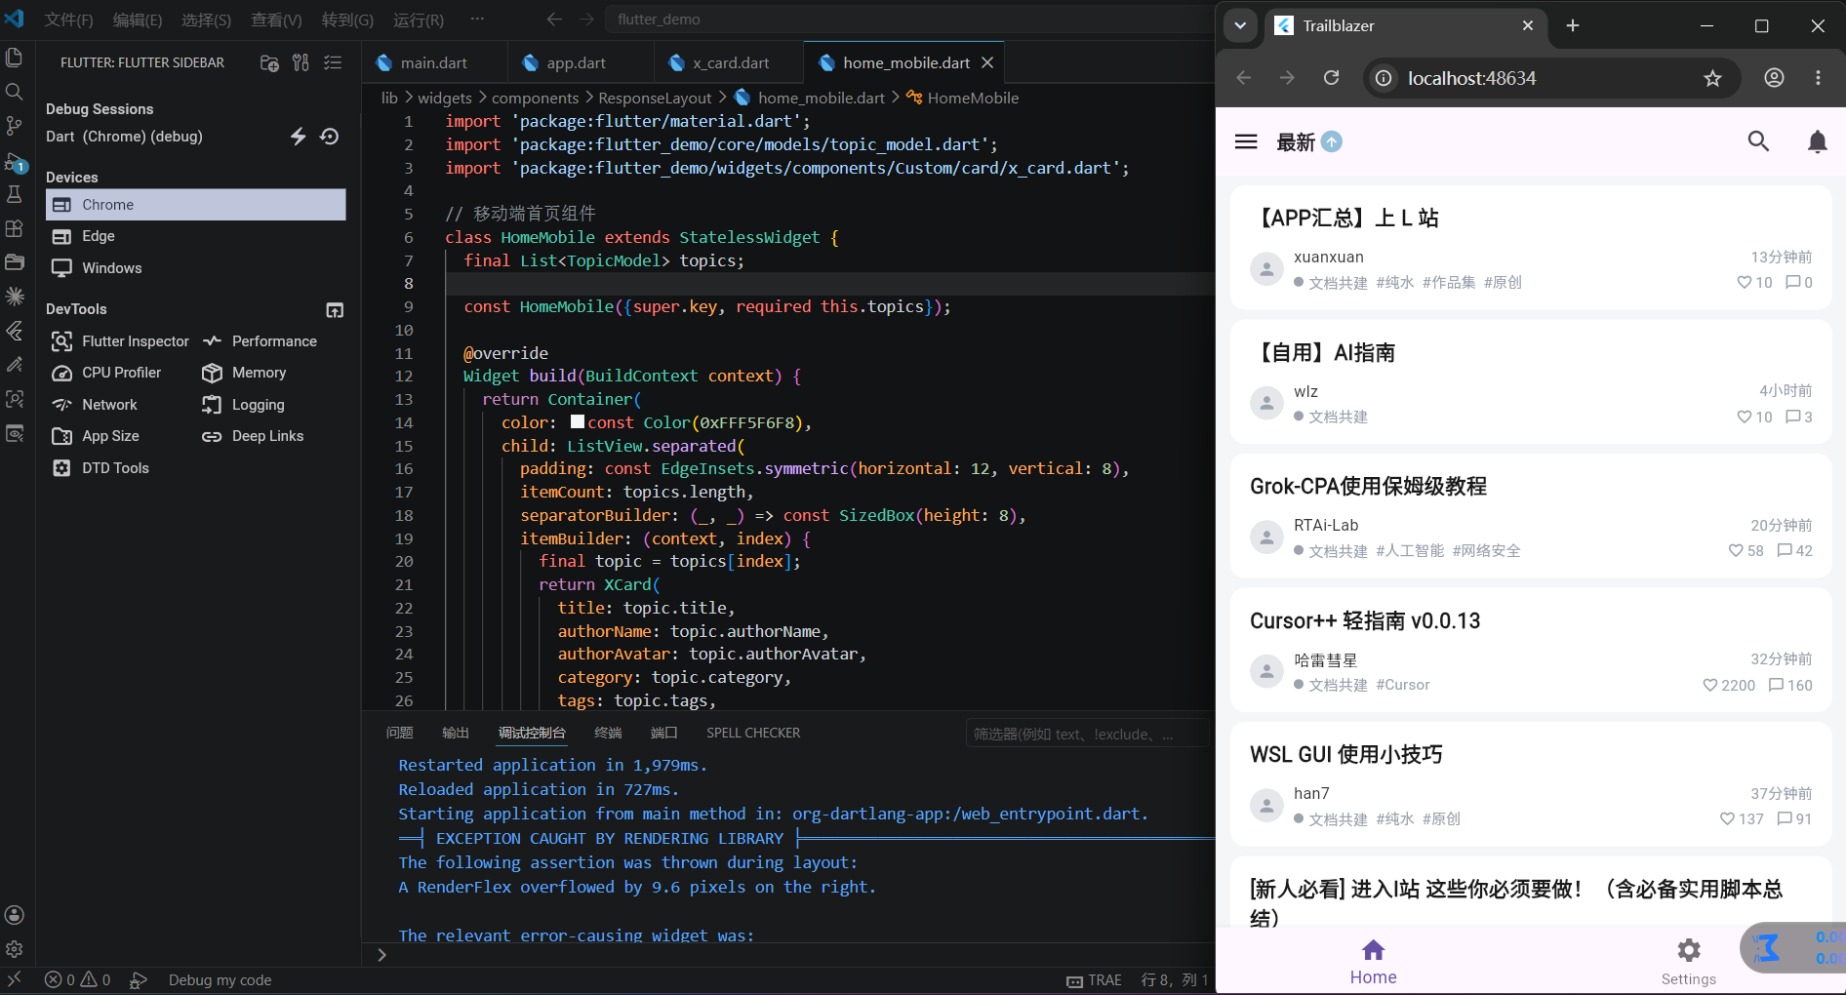1846x995 pixels.
Task: Open the 选择(S) menu
Action: pyautogui.click(x=206, y=20)
